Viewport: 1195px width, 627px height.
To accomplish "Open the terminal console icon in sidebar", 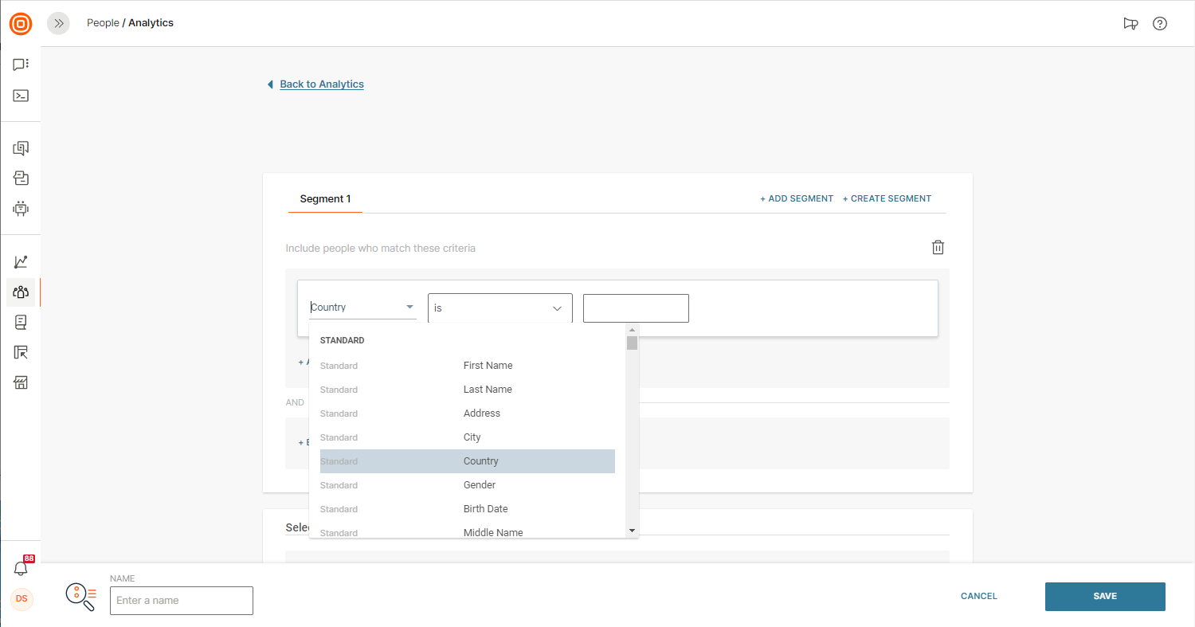I will pyautogui.click(x=21, y=96).
